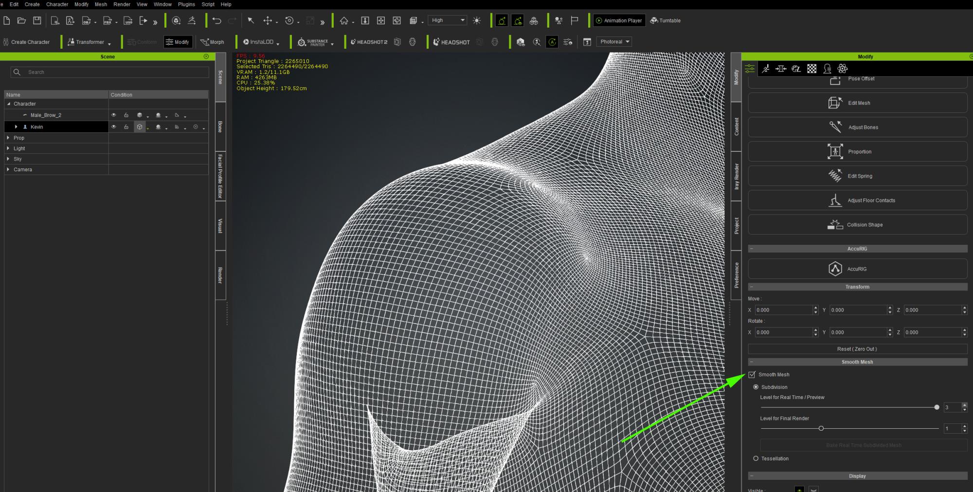The width and height of the screenshot is (973, 492).
Task: Open the Photoreal render mode dropdown
Action: pyautogui.click(x=614, y=42)
